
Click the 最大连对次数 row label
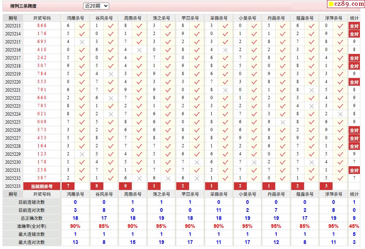(32, 242)
